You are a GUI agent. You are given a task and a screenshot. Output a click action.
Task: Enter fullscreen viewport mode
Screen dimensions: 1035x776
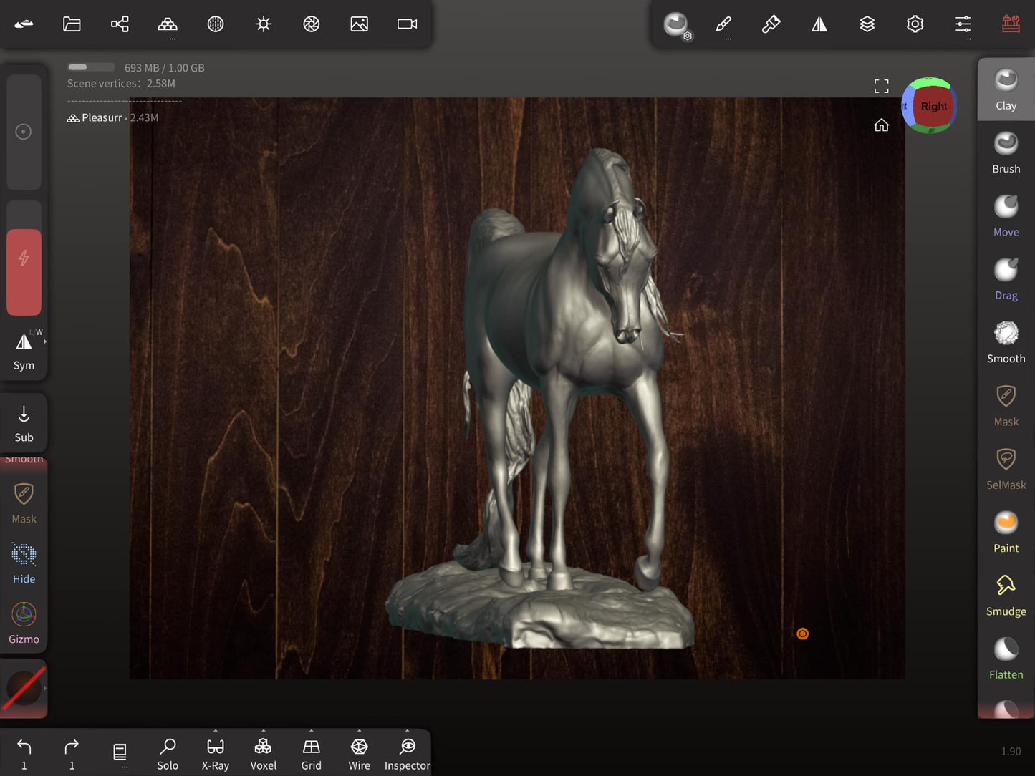[x=881, y=87]
